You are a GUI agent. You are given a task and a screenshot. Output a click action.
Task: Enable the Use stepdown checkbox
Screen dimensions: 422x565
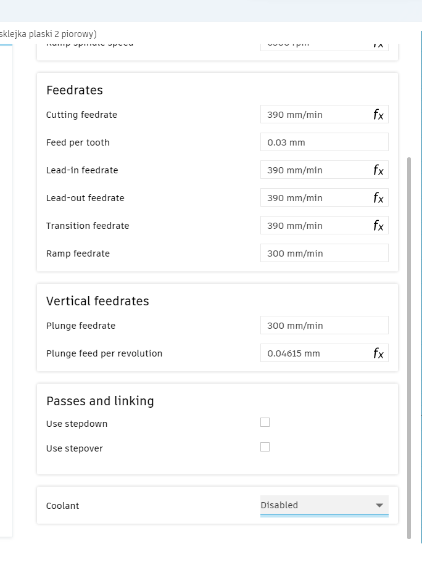[x=265, y=422]
